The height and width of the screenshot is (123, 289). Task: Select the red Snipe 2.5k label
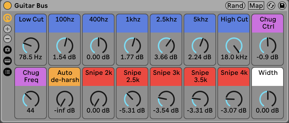tap(132, 77)
